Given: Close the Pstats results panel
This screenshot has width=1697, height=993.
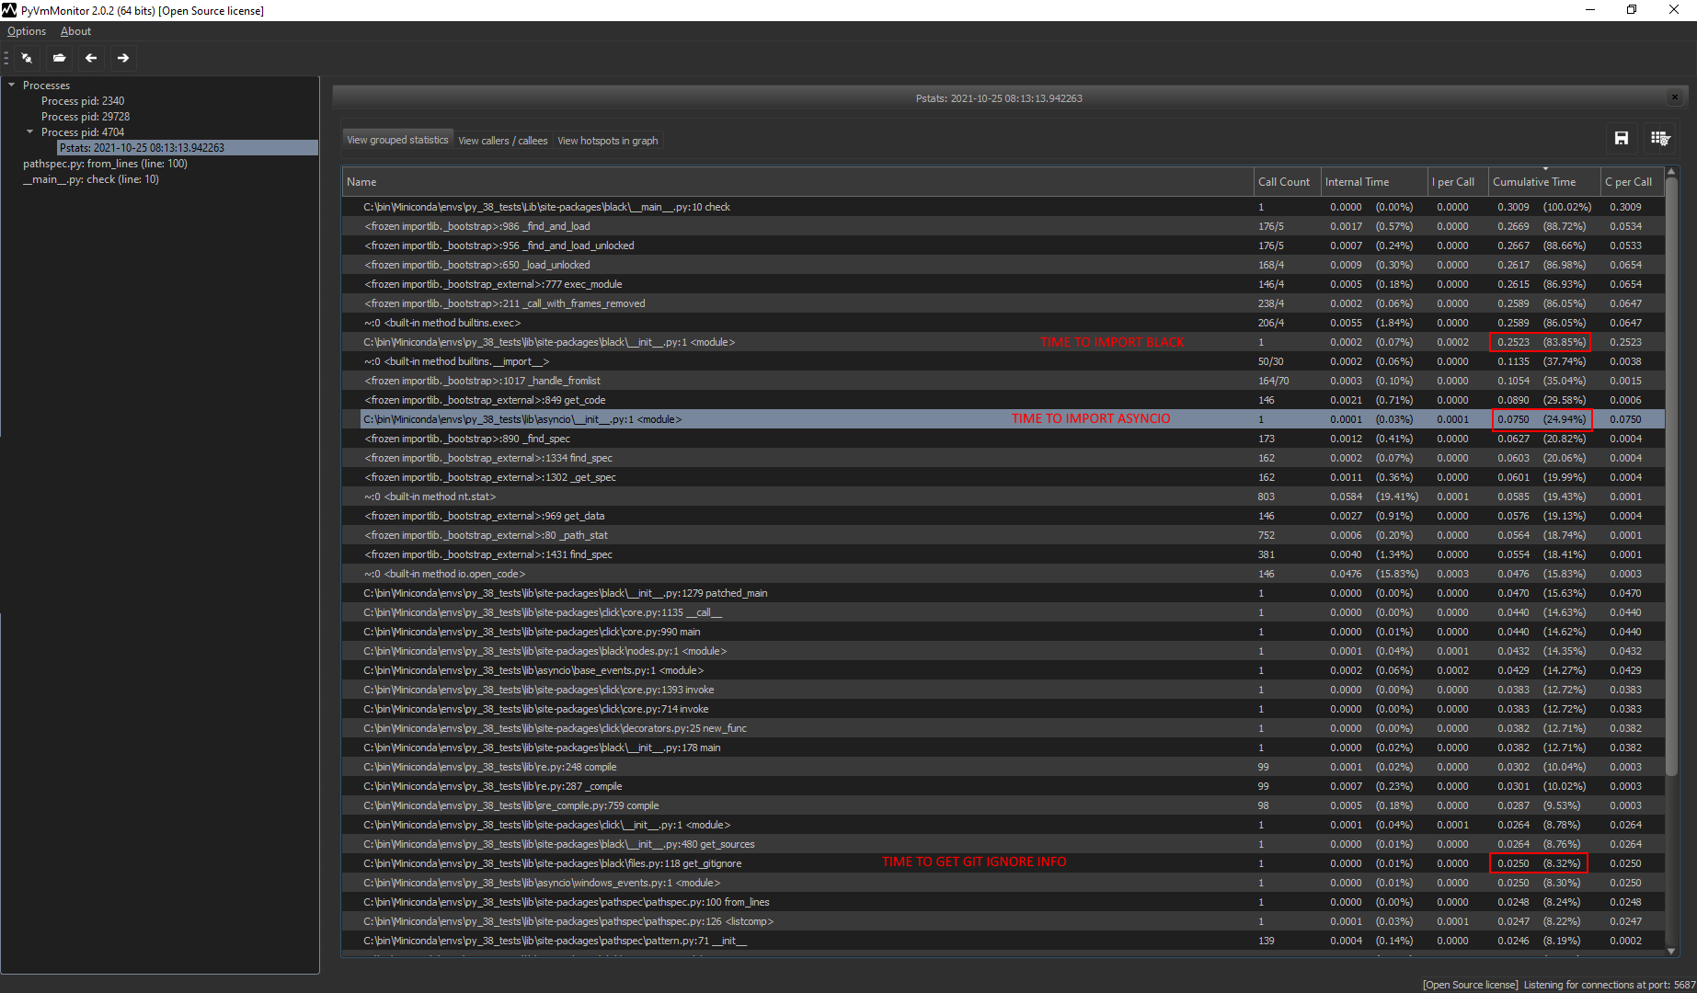Looking at the screenshot, I should point(1674,97).
